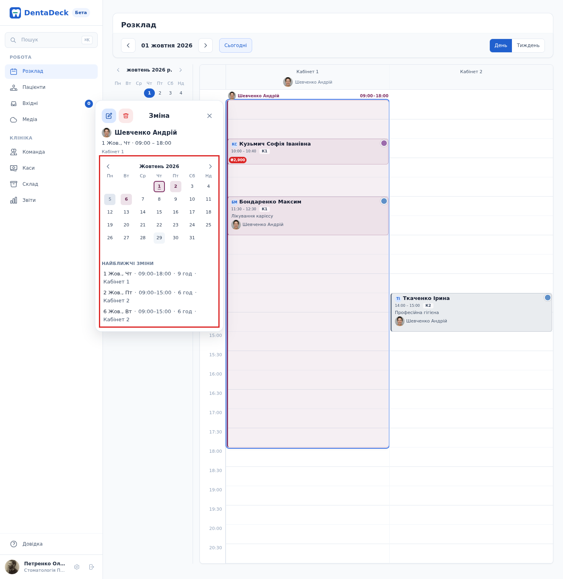The image size is (563, 579).
Task: Open Вхідні inbox section
Action: pyautogui.click(x=51, y=103)
